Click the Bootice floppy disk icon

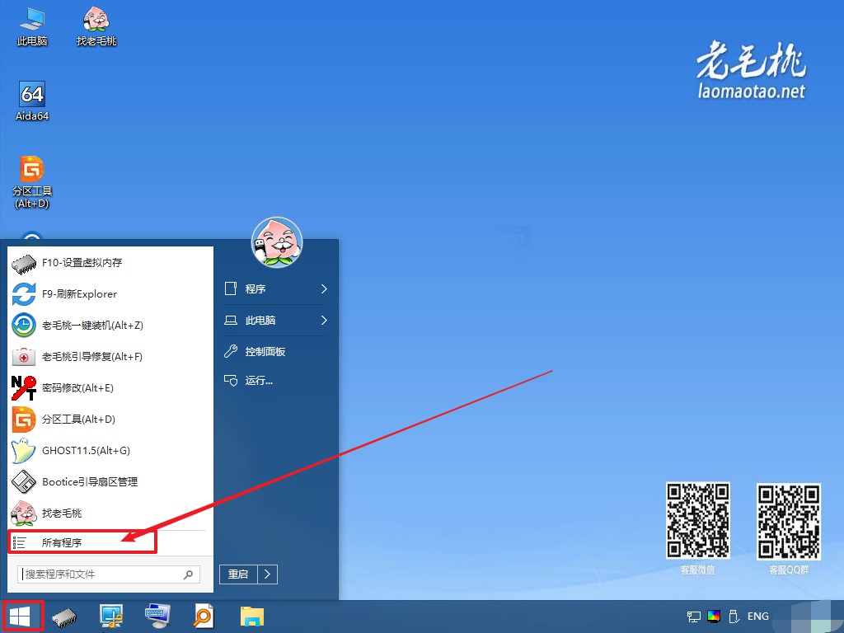tap(24, 481)
